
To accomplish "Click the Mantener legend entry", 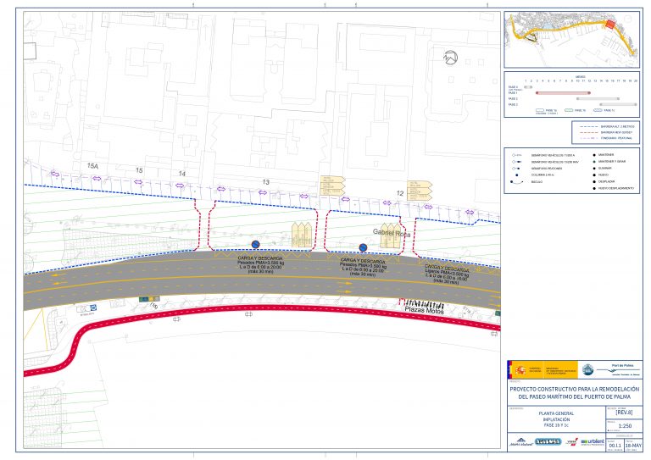I will point(606,155).
